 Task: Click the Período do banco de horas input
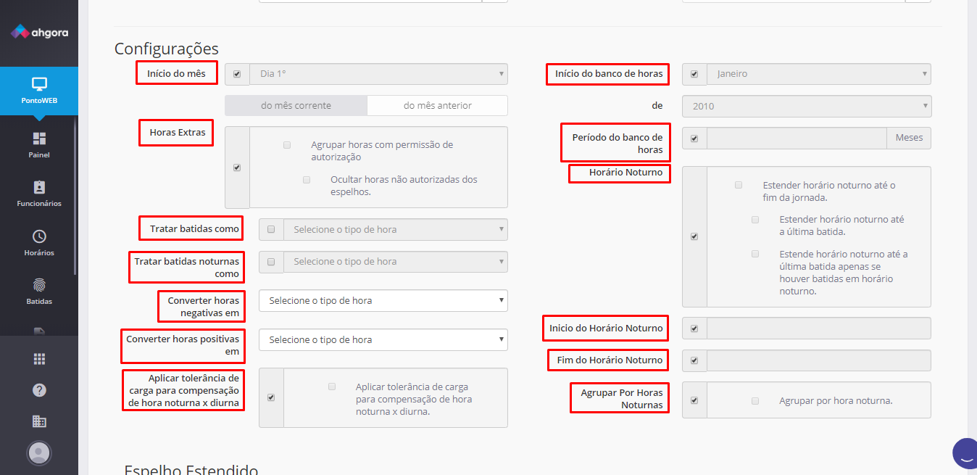797,139
